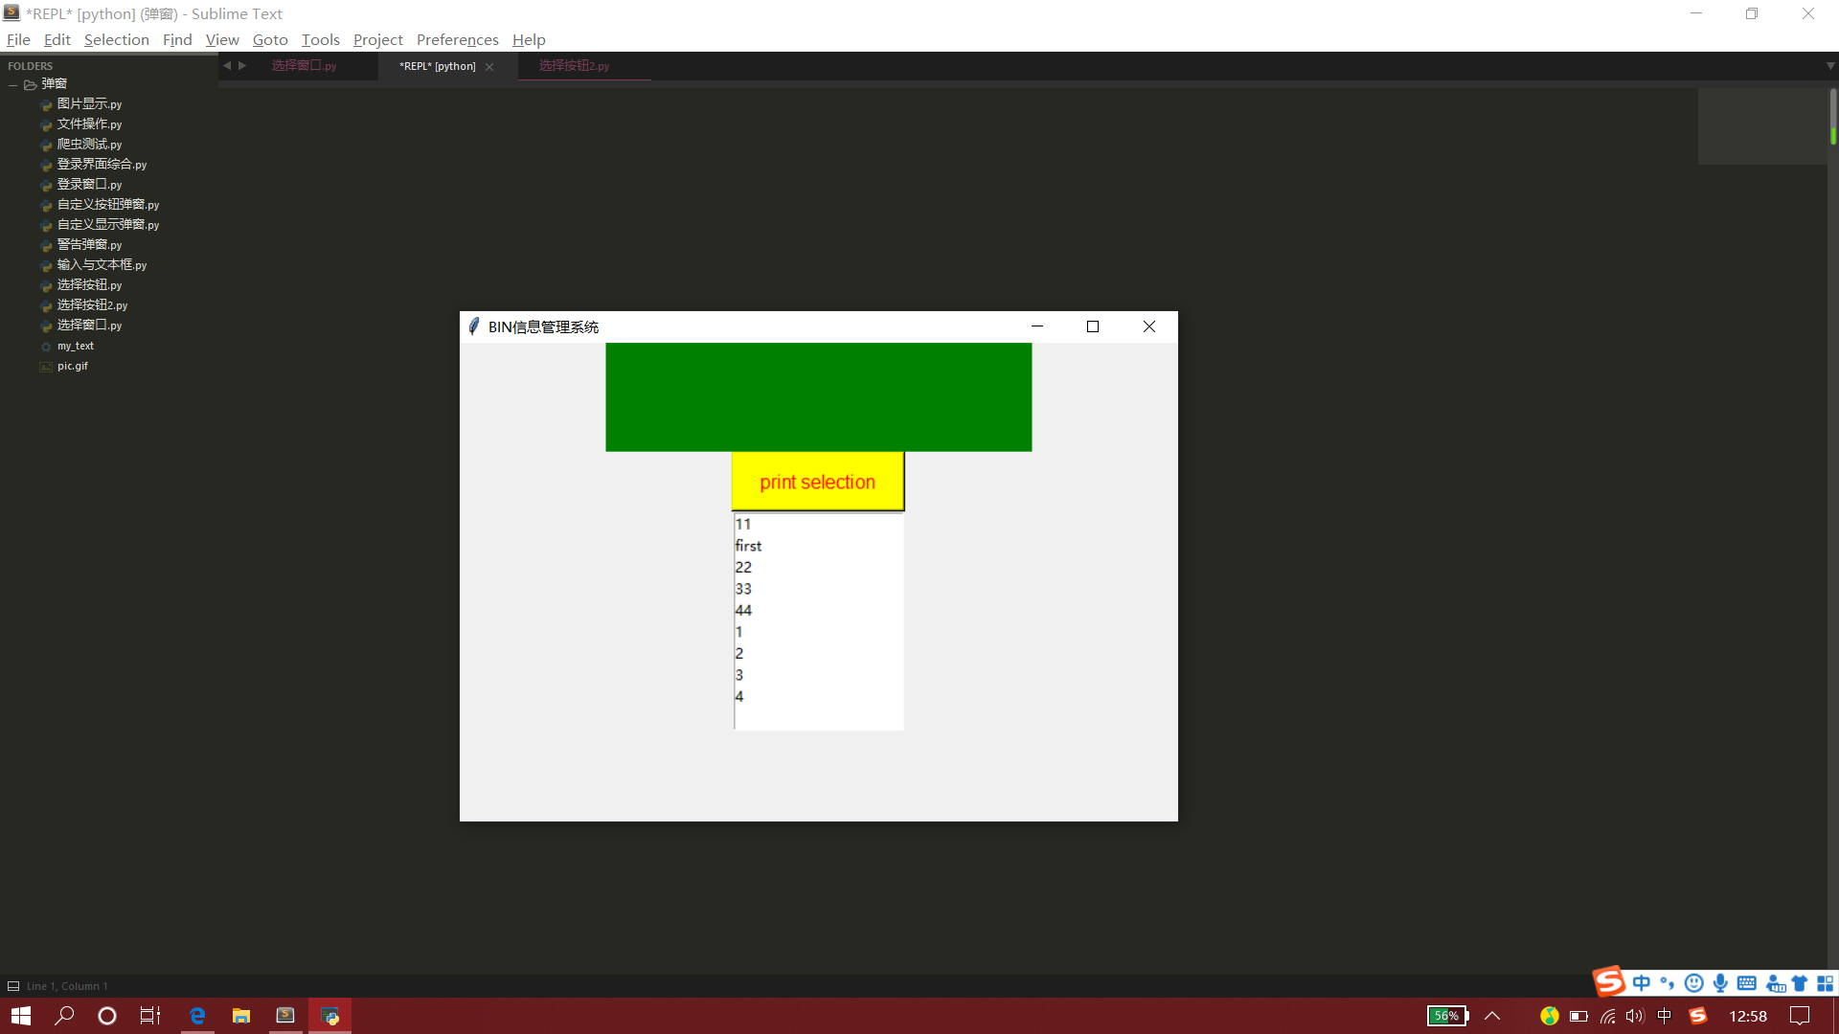This screenshot has height=1034, width=1839.
Task: Select the '44' entry in listbox
Action: pos(744,611)
